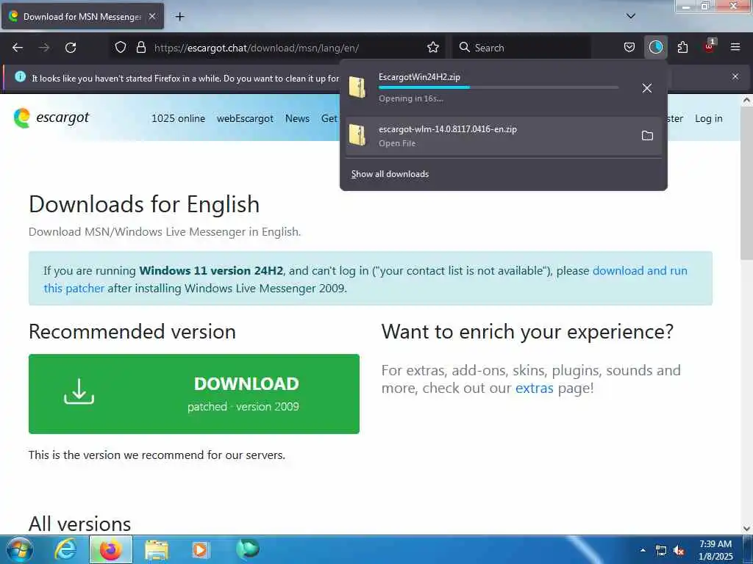Click the site security padlock icon
Screen dimensions: 753x564
pyautogui.click(x=140, y=47)
